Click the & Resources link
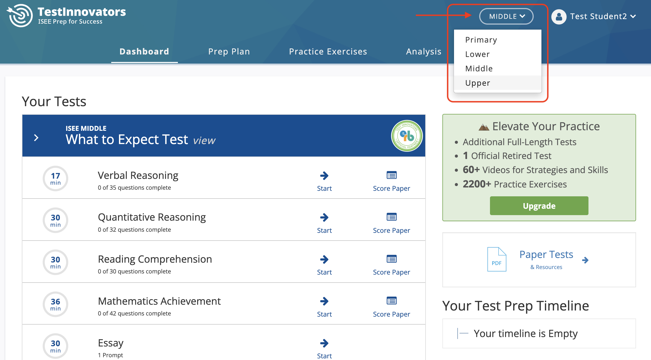 (546, 267)
